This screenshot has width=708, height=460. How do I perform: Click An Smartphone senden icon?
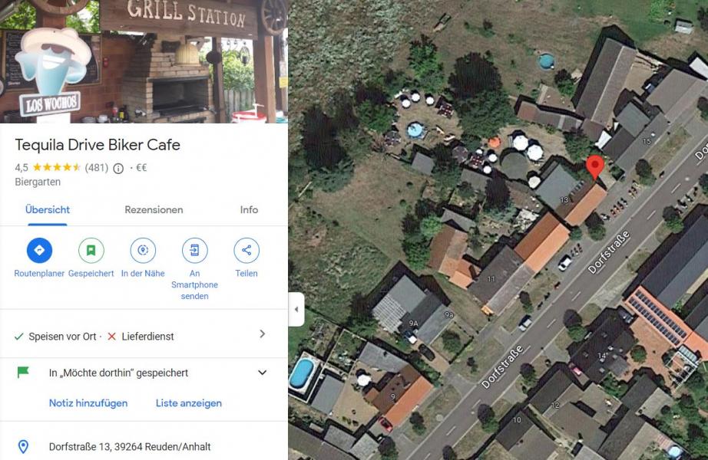coord(194,250)
